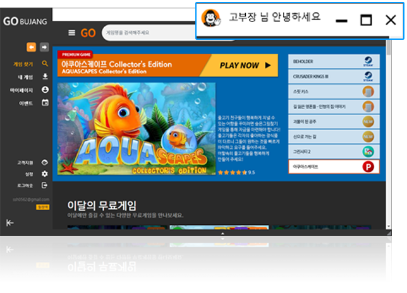Click the gray forward arrow button
Viewport: 407px width, 293px height.
(x=44, y=47)
